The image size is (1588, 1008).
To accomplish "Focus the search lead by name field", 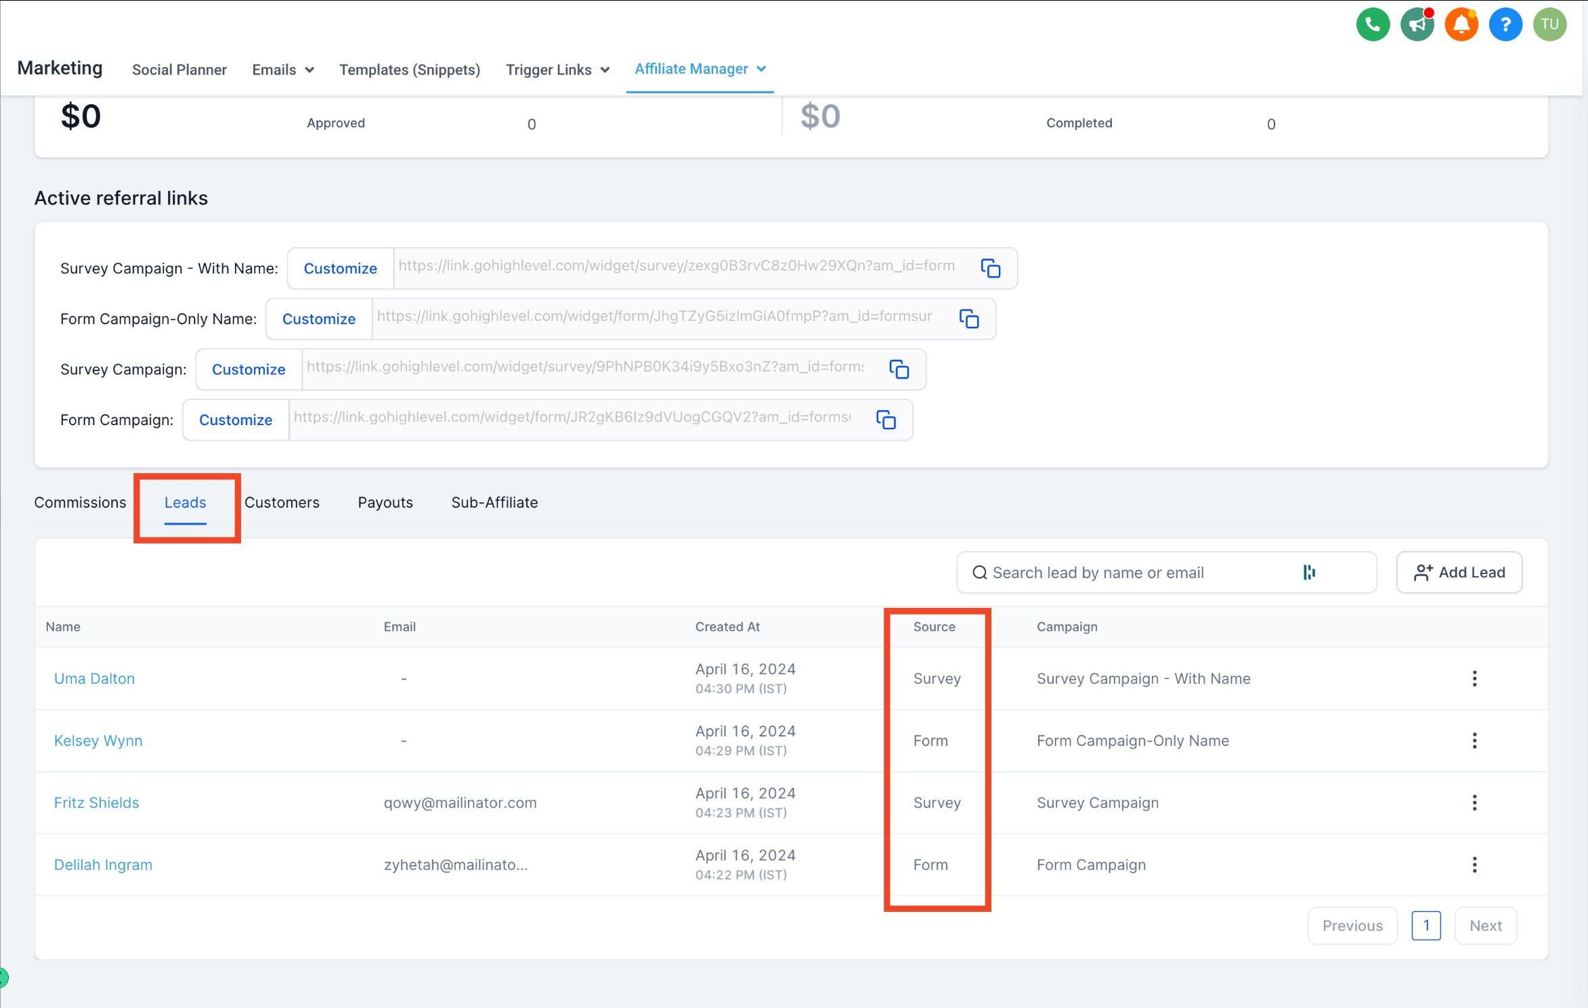I will pyautogui.click(x=1166, y=572).
